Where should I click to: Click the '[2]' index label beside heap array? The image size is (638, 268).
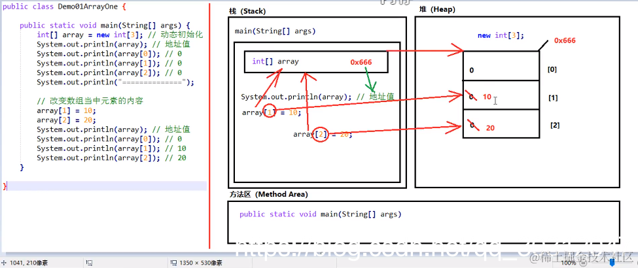555,125
